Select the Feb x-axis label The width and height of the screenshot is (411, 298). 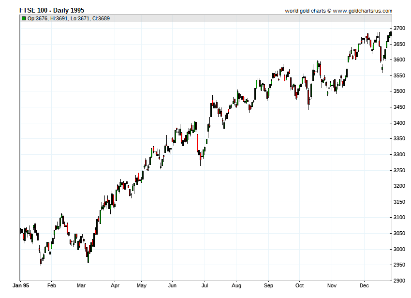[x=52, y=286]
